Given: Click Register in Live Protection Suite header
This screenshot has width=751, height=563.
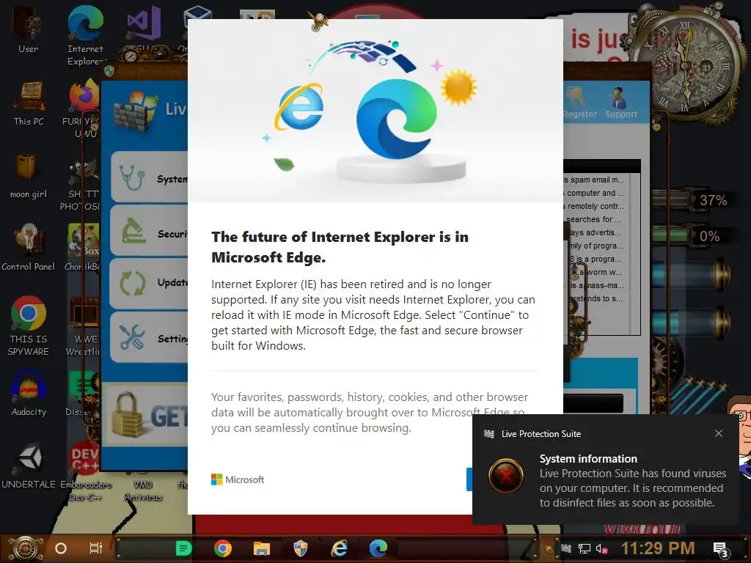Looking at the screenshot, I should coord(579,103).
